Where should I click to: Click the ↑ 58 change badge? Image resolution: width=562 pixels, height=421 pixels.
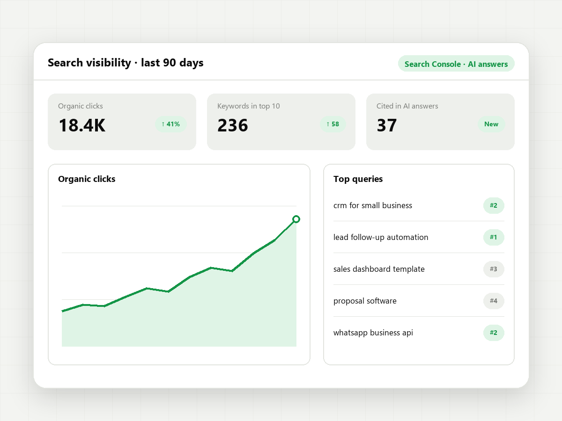click(x=333, y=124)
